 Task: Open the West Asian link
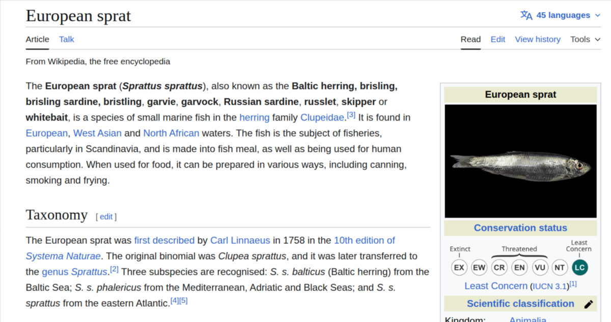coord(97,133)
